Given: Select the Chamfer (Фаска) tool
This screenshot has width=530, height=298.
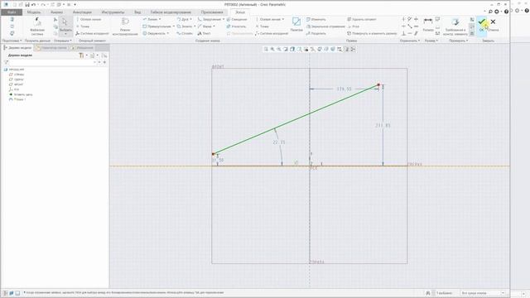Looking at the screenshot, I should [205, 26].
